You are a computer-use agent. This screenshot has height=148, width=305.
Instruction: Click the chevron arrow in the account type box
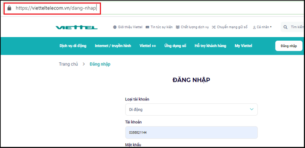coord(252,109)
